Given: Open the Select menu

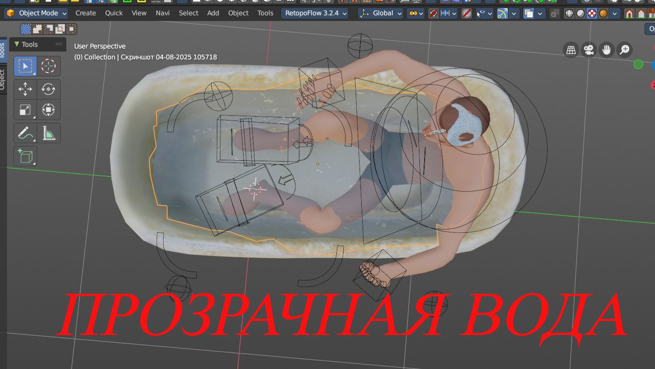Looking at the screenshot, I should coord(189,13).
